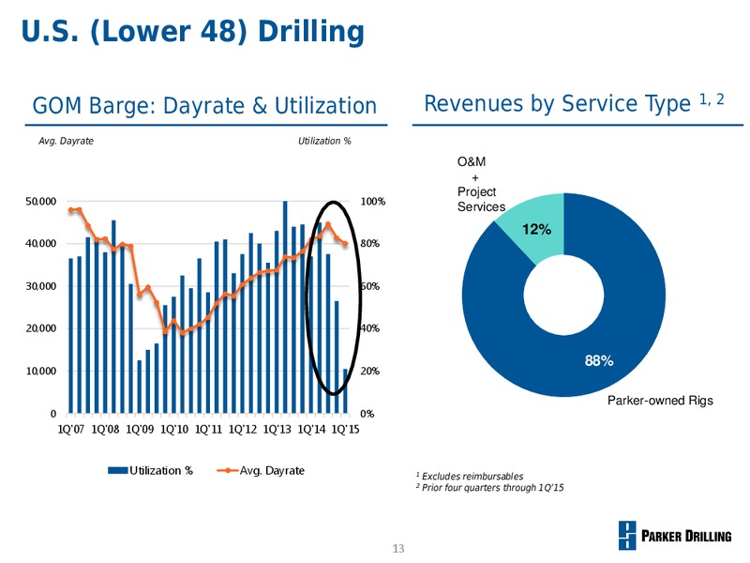
Task: Click the 0% right axis label
Action: click(367, 414)
